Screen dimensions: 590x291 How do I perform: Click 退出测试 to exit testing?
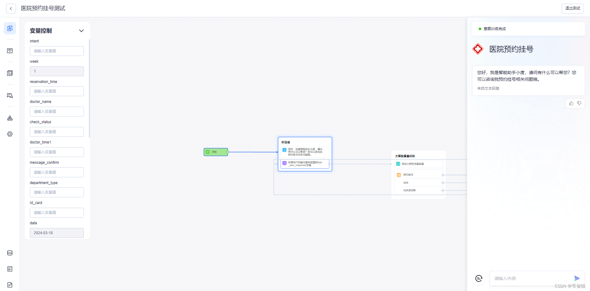tap(573, 9)
